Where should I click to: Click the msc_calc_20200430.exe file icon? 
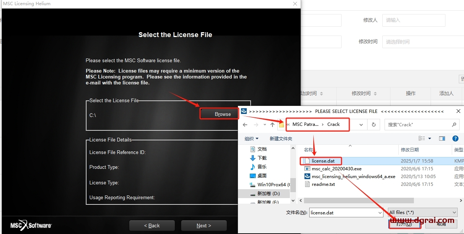tap(307, 169)
